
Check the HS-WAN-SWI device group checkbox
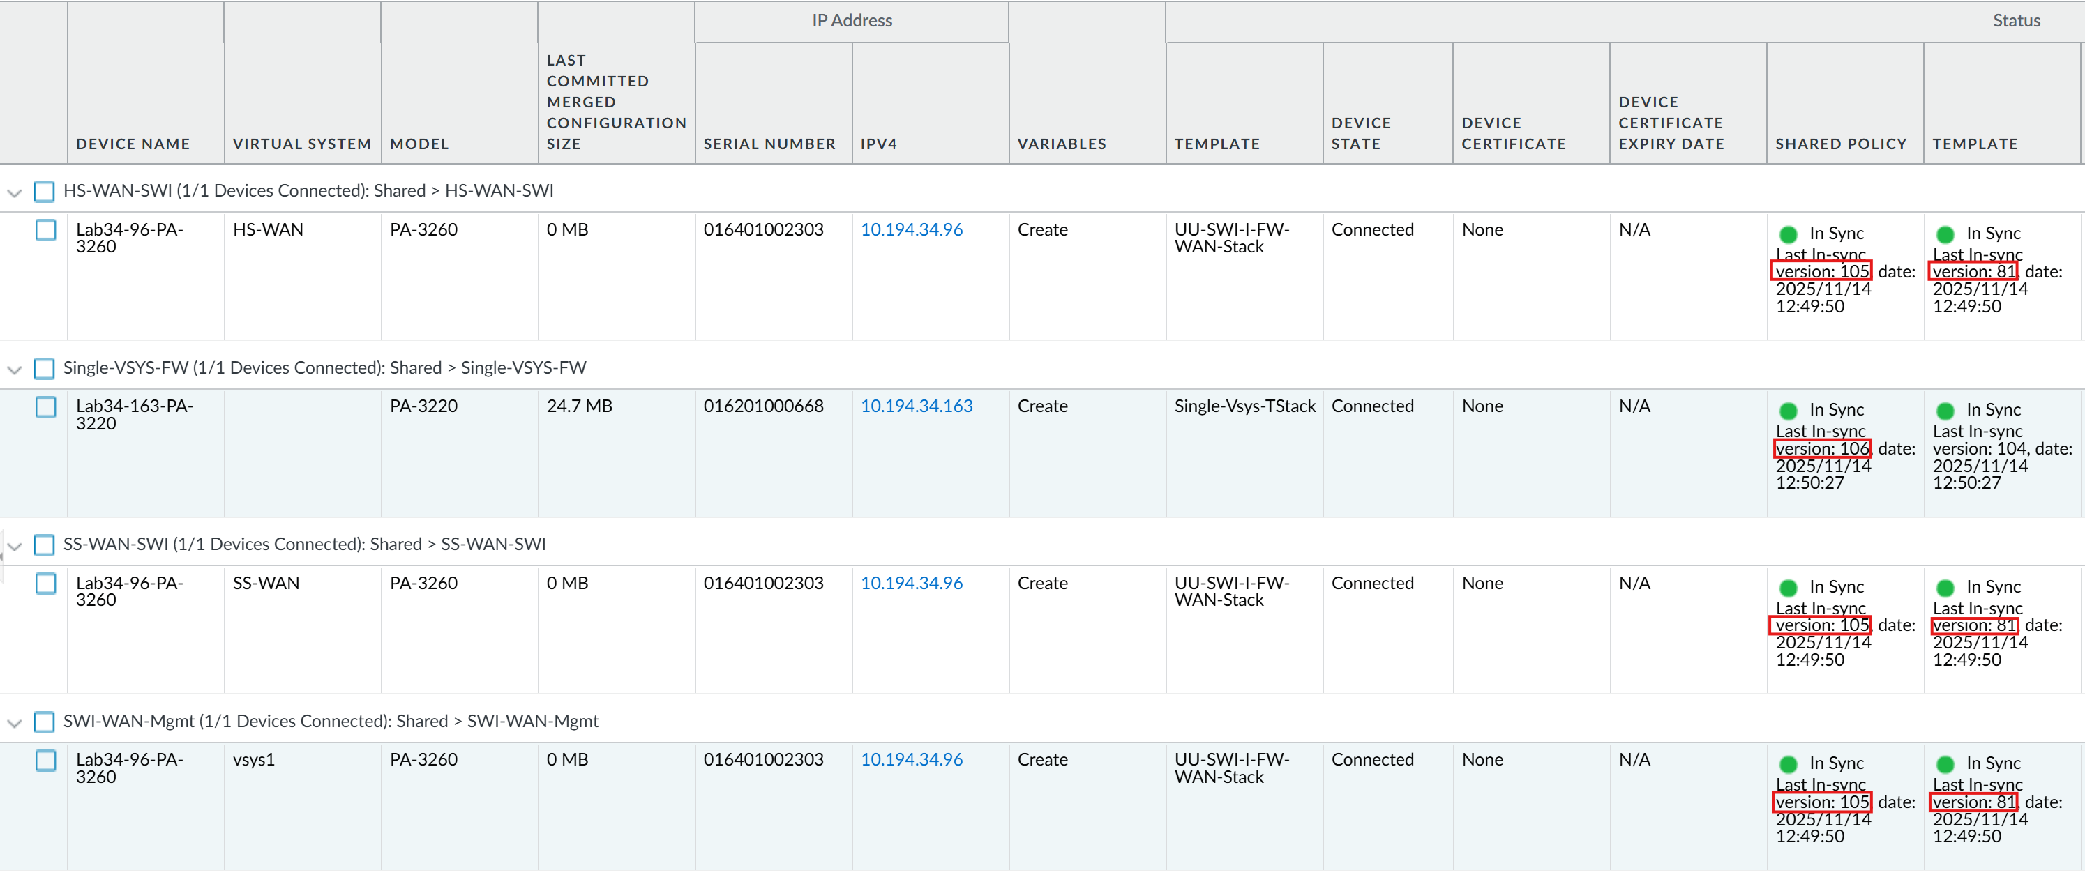click(x=45, y=191)
